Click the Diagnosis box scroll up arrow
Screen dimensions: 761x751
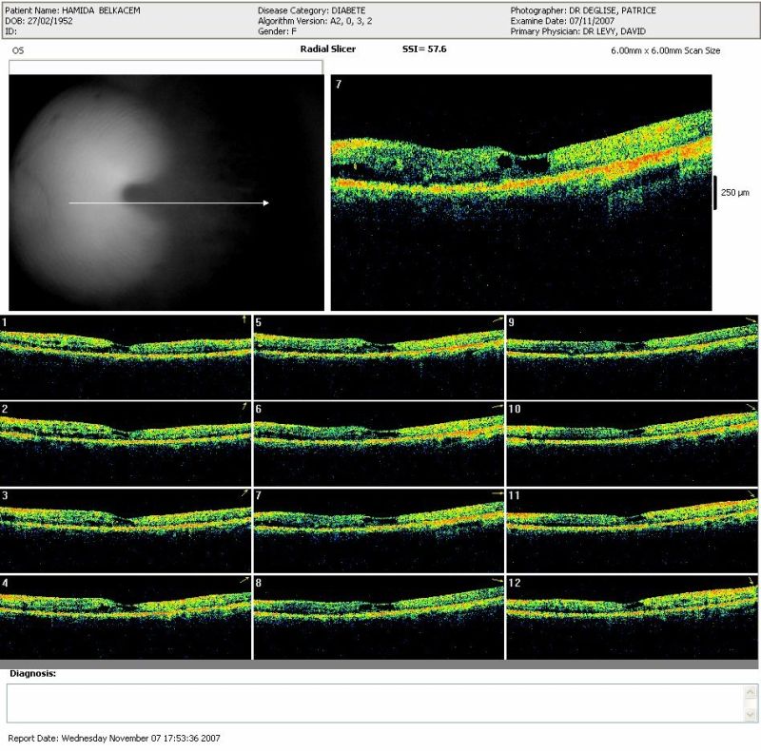[751, 691]
